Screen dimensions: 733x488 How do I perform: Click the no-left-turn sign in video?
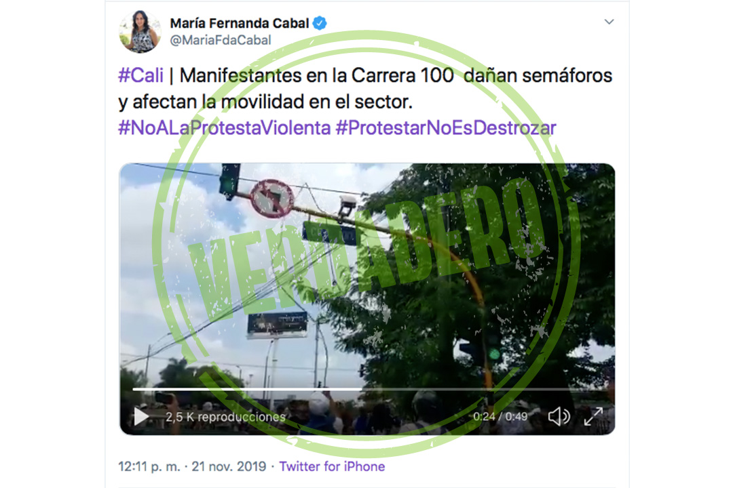(272, 199)
